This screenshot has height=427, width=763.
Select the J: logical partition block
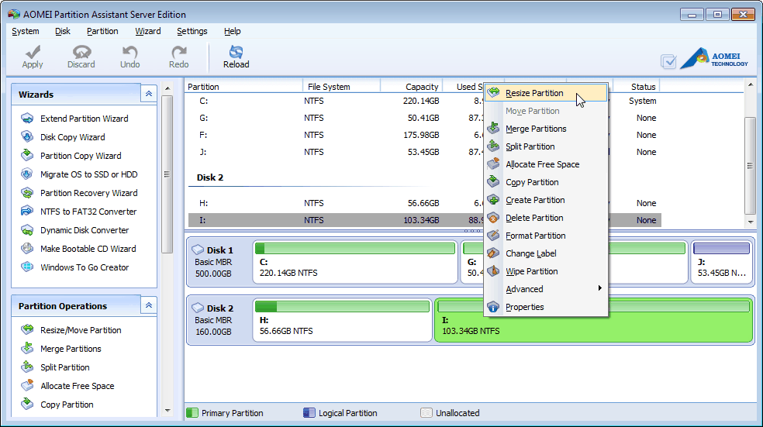(x=722, y=262)
